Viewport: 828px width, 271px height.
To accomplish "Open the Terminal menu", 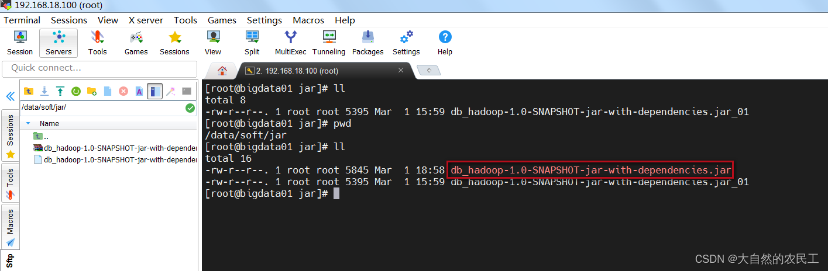I will point(22,20).
